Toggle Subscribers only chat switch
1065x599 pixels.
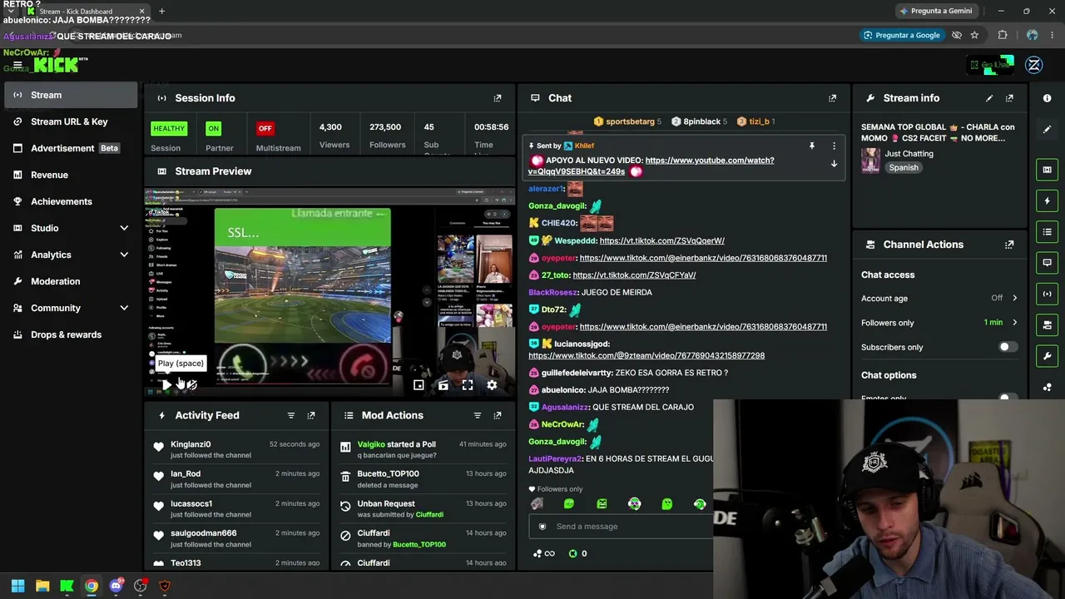1008,347
